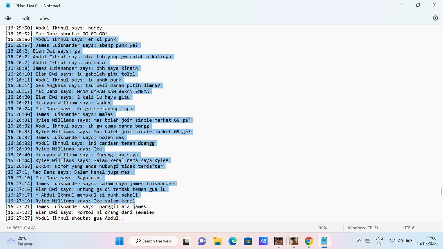Check the battery status tray icon
Viewport: 443px width, 249px height.
[409, 241]
